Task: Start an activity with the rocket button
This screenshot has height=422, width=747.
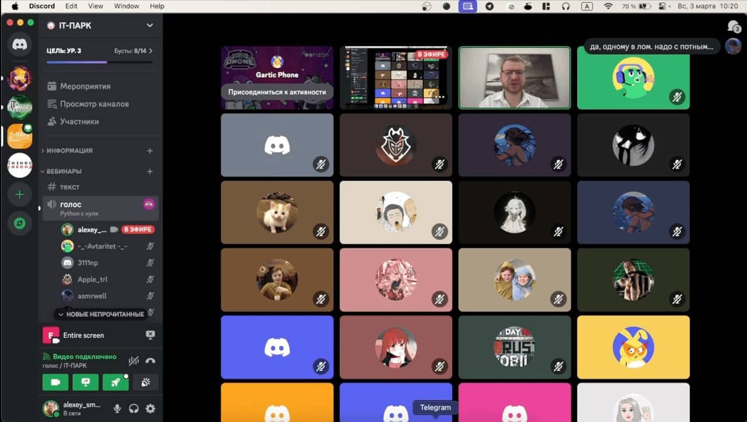Action: pyautogui.click(x=116, y=382)
